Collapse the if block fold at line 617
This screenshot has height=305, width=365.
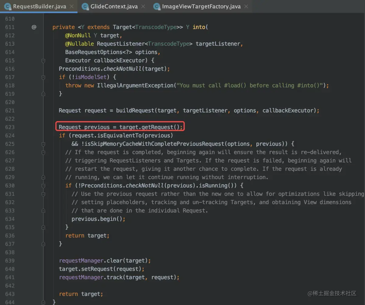pyautogui.click(x=43, y=77)
